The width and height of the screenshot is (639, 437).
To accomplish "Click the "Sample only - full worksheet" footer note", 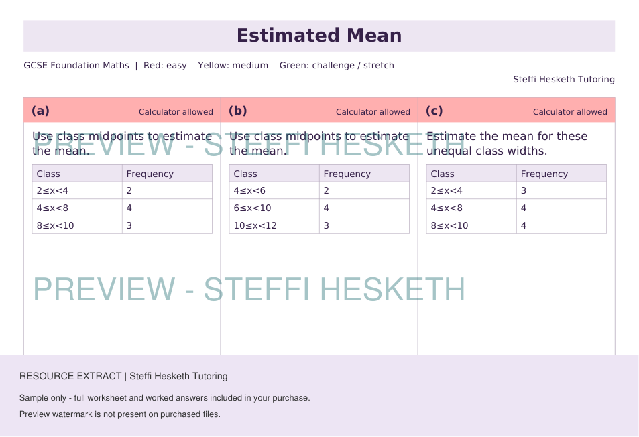I will [x=165, y=398].
